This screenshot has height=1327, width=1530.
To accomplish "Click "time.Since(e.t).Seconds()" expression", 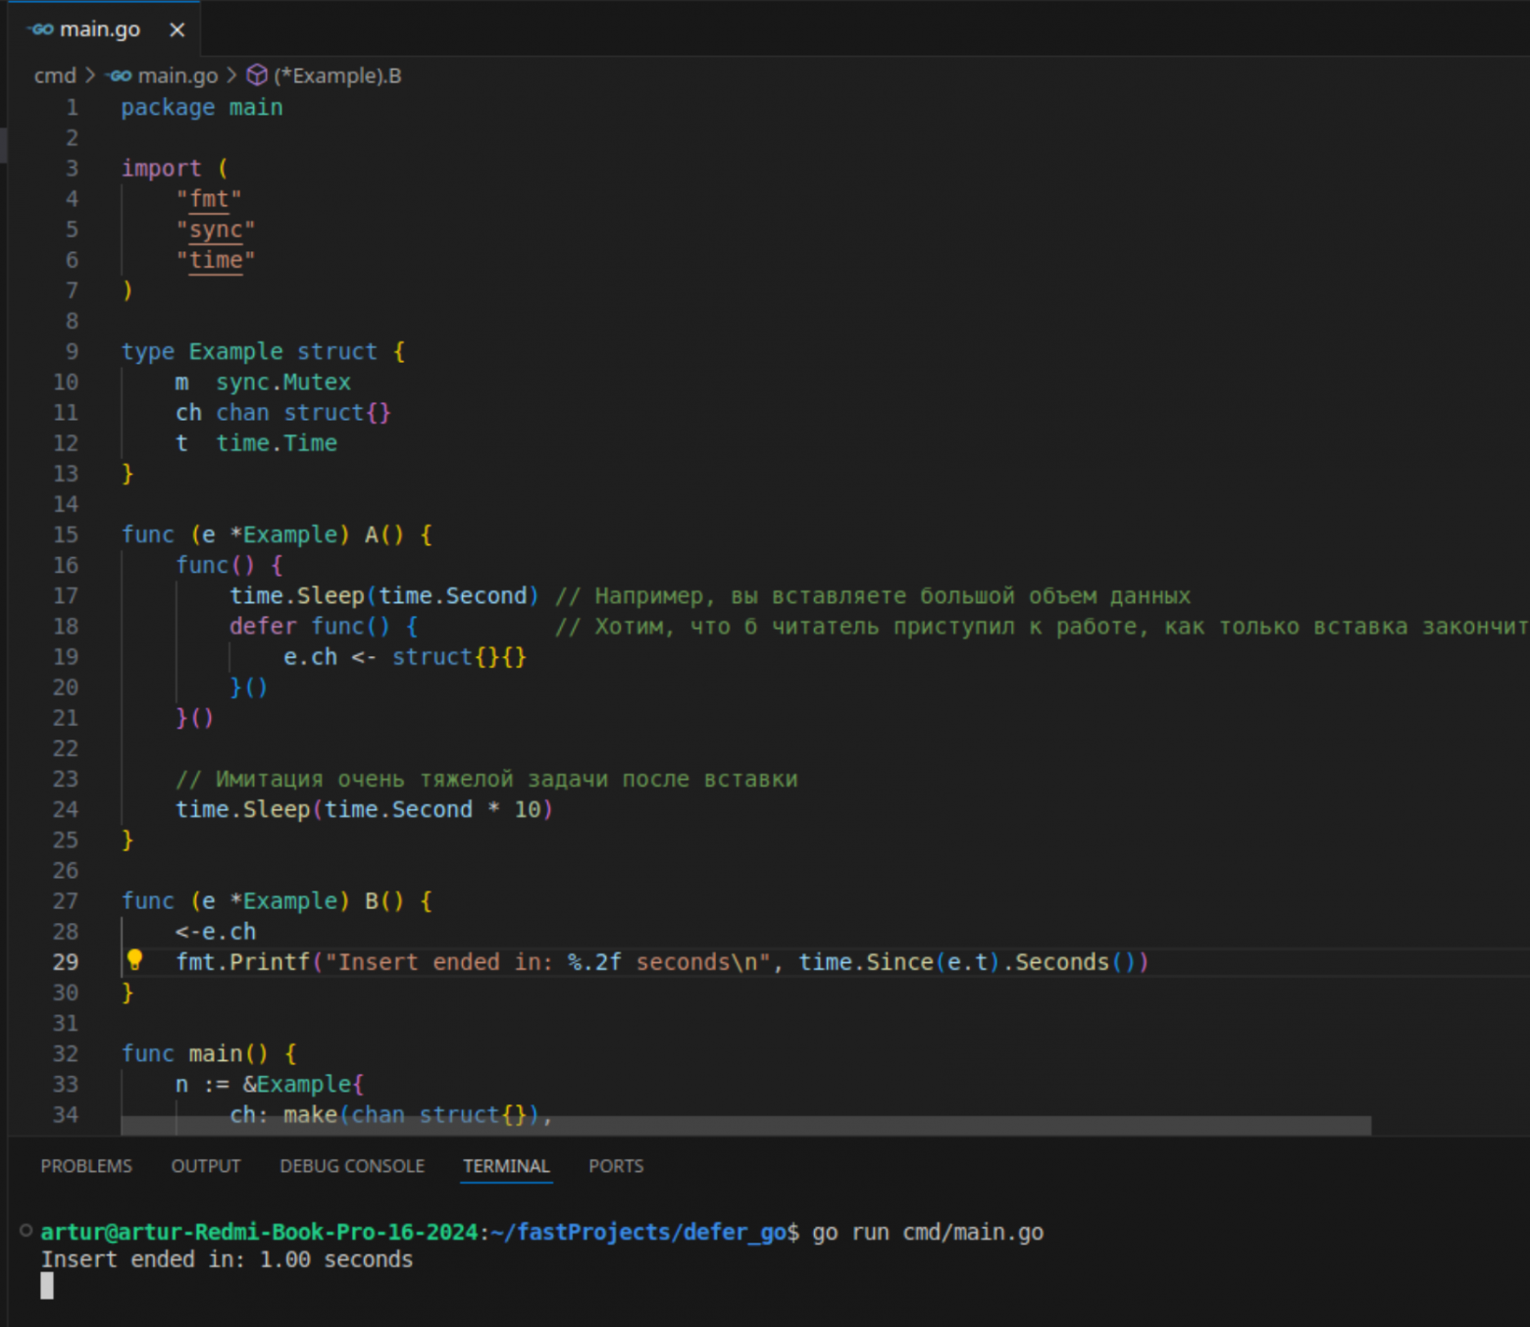I will pos(973,962).
